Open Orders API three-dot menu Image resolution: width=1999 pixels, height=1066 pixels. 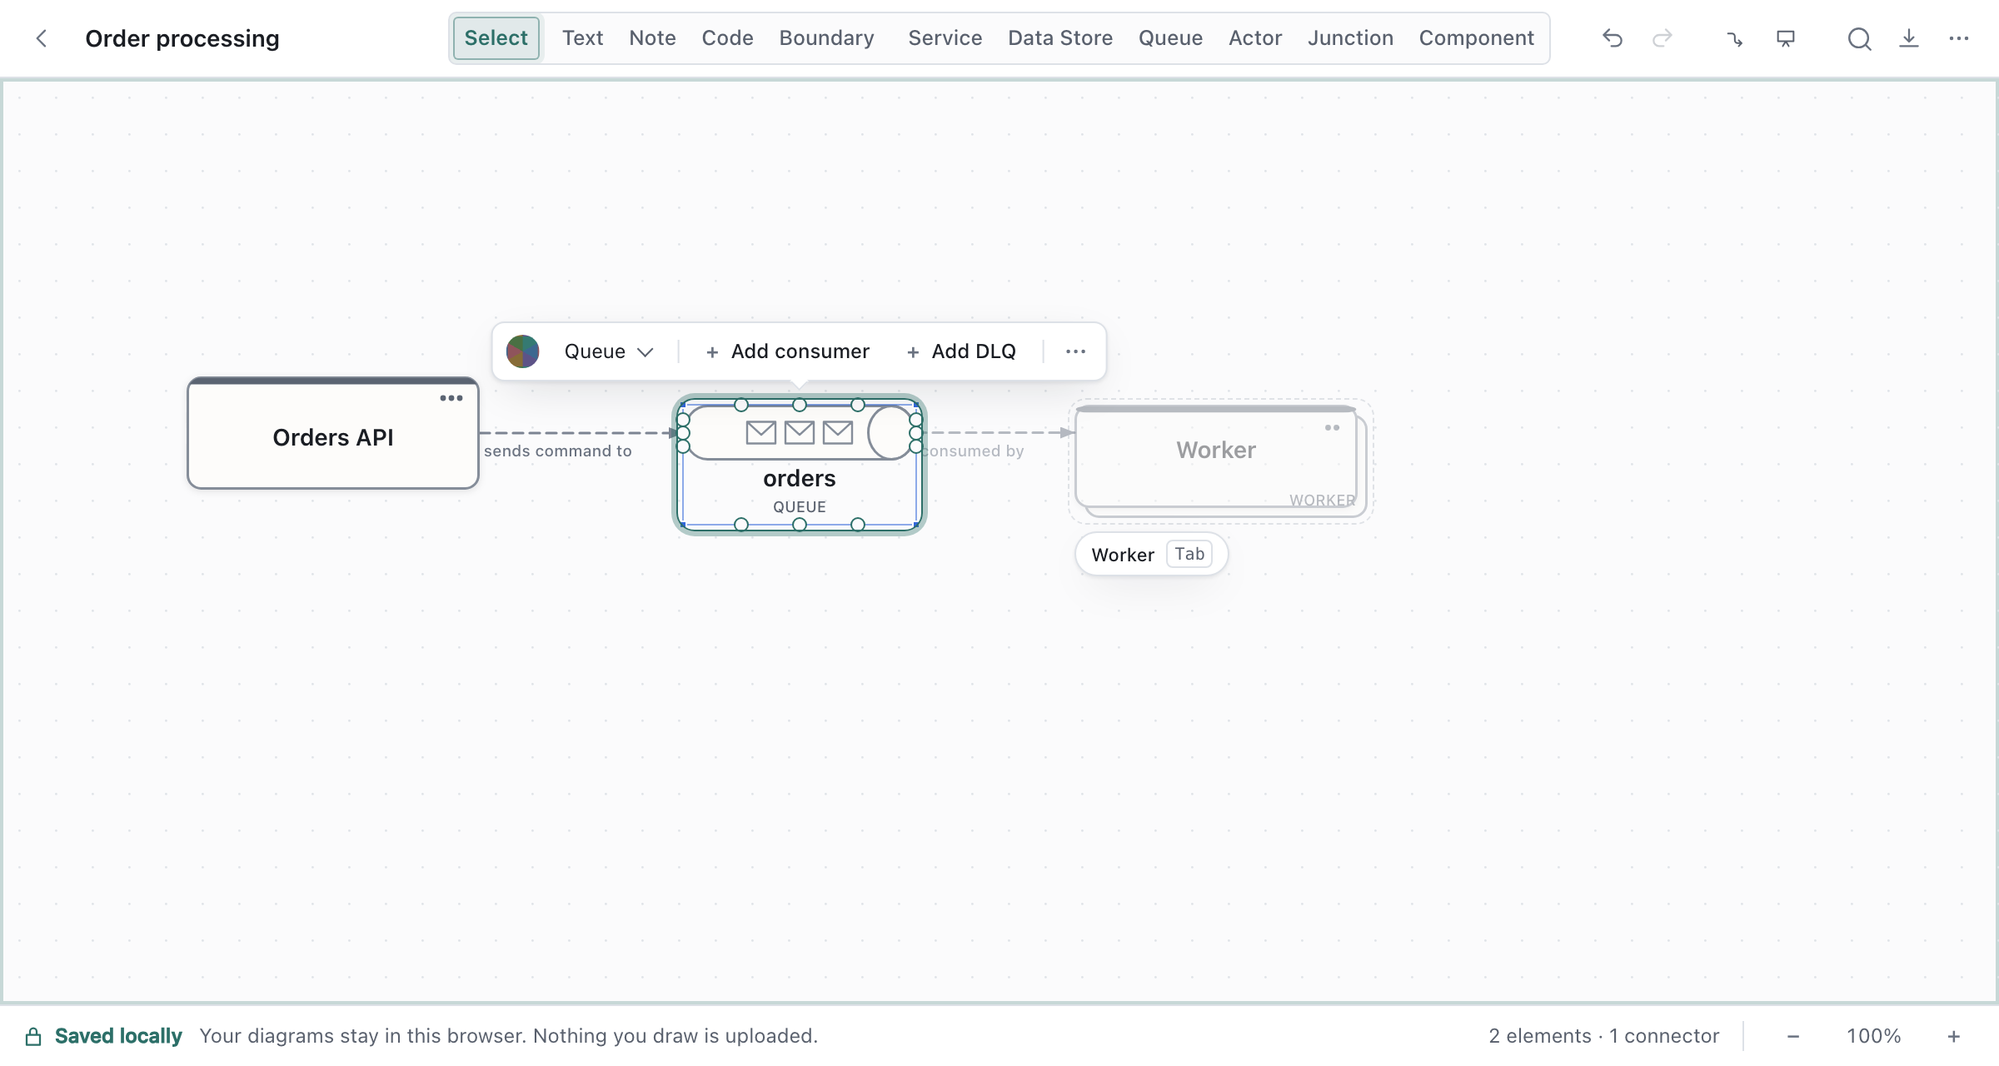pyautogui.click(x=451, y=398)
